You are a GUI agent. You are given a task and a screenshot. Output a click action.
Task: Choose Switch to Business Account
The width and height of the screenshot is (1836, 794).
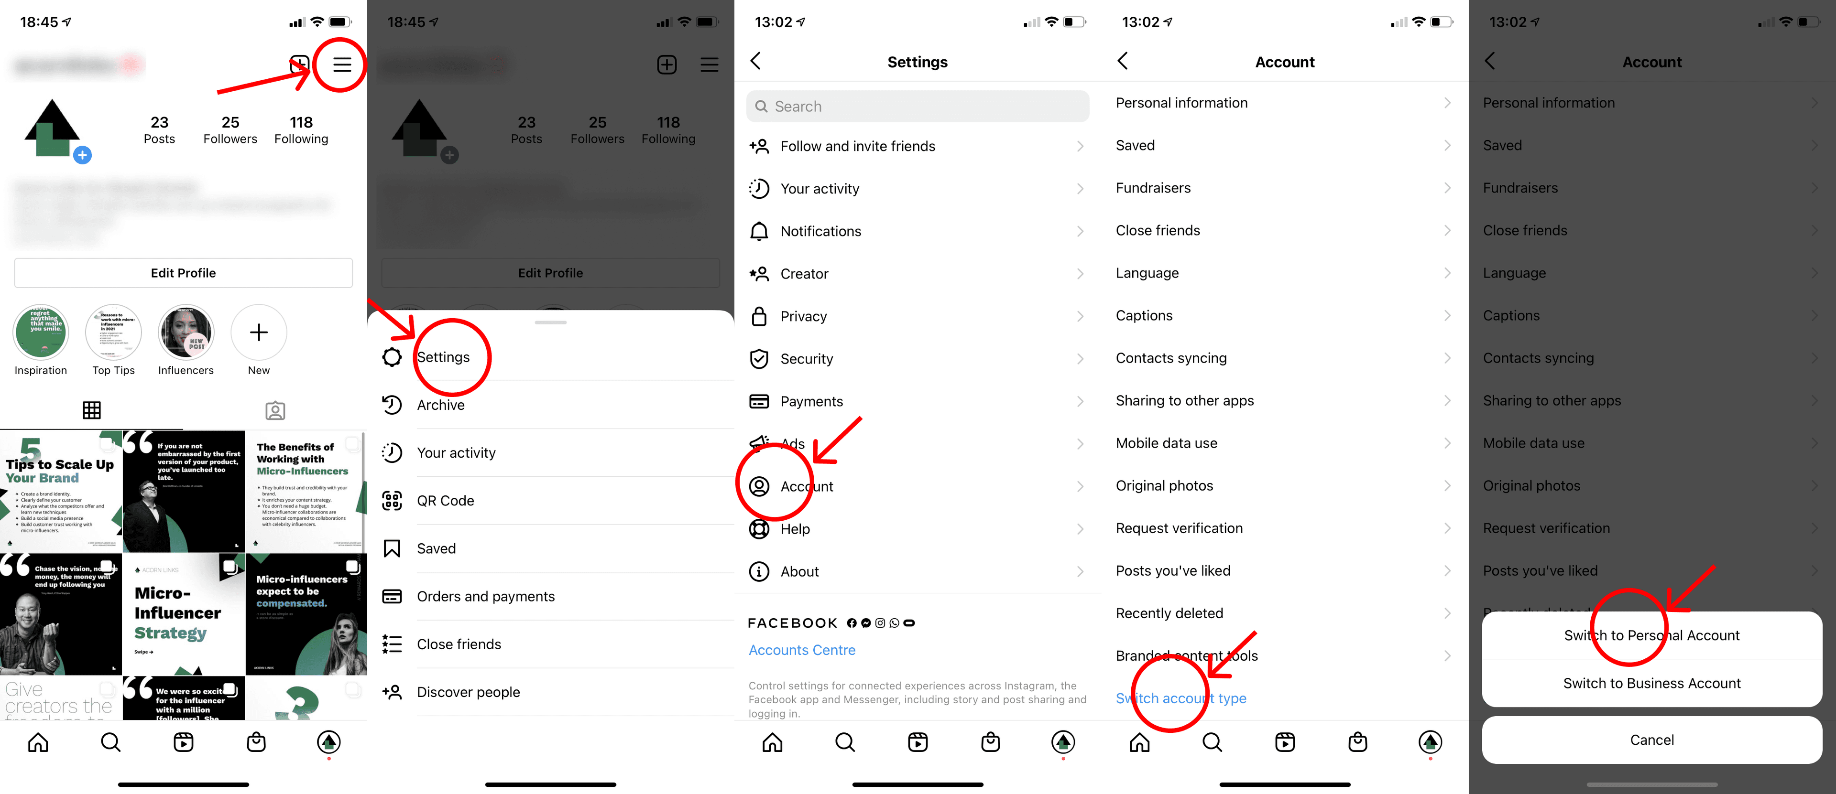(x=1651, y=683)
